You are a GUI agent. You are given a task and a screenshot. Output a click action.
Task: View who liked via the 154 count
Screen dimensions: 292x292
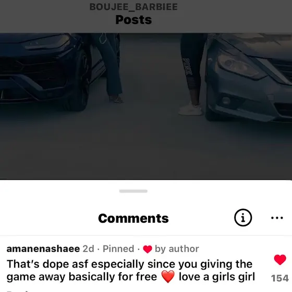(x=280, y=278)
